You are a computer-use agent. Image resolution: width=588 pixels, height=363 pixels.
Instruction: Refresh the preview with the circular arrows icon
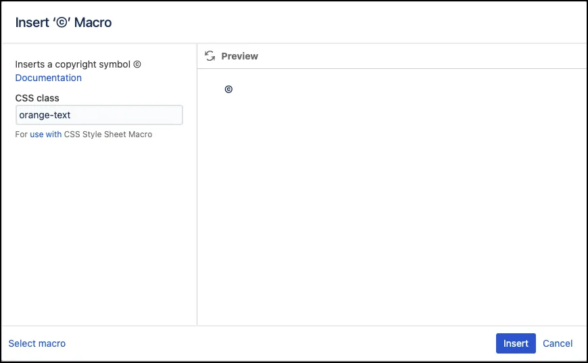coord(210,56)
